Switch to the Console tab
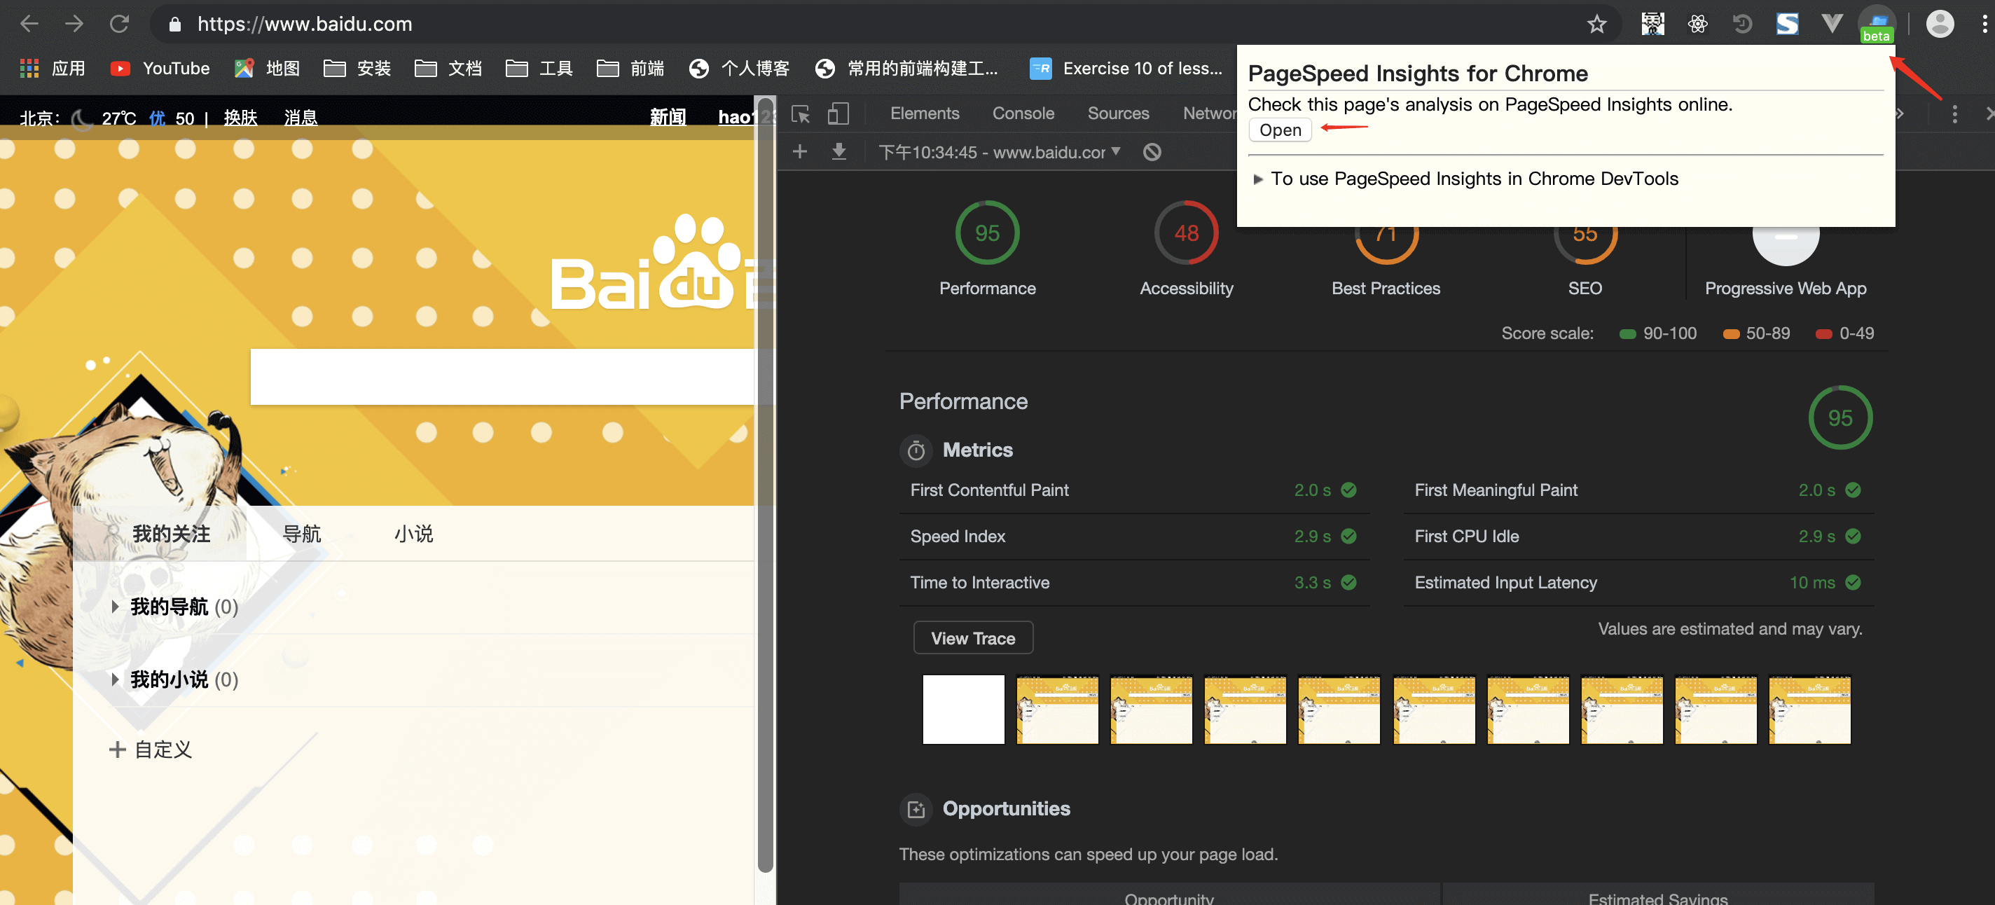 (x=1023, y=113)
